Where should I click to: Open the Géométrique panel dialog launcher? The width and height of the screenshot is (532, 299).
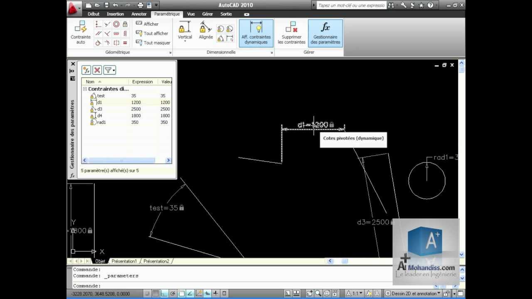click(x=170, y=53)
